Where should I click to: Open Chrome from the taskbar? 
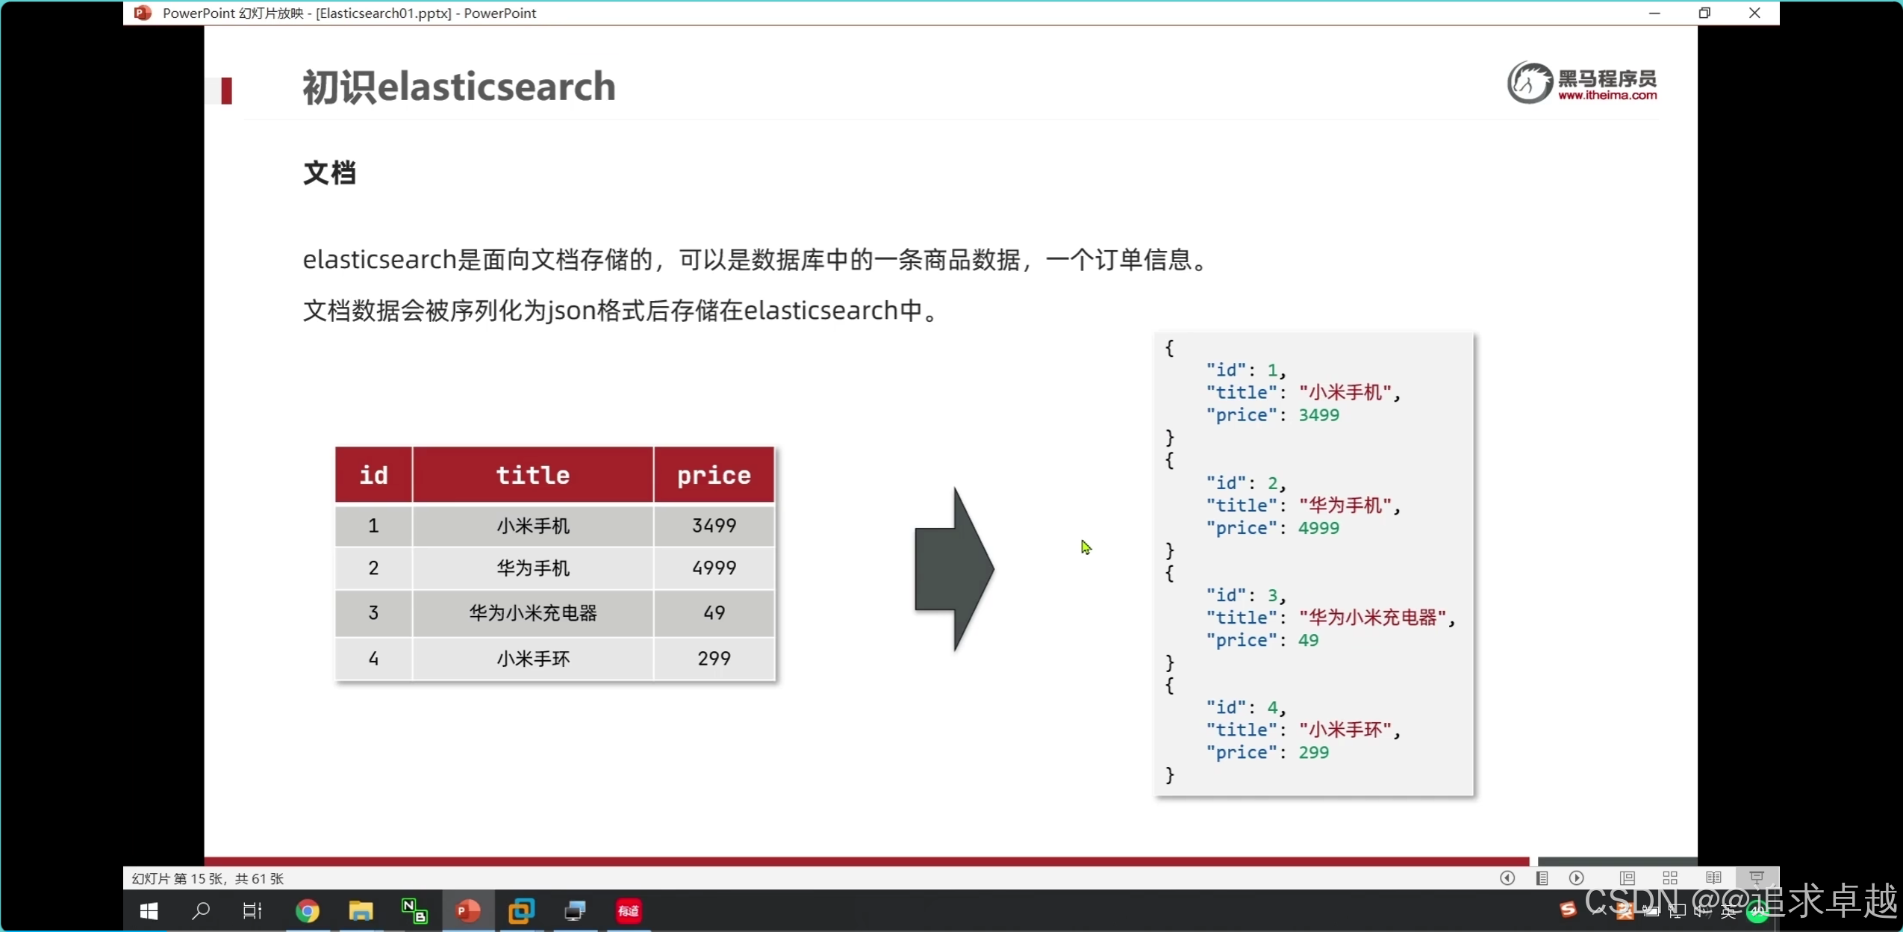[x=308, y=911]
